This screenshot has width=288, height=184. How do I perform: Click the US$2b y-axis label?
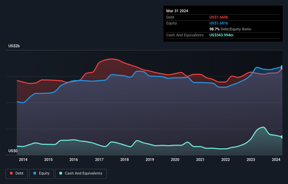(x=14, y=47)
